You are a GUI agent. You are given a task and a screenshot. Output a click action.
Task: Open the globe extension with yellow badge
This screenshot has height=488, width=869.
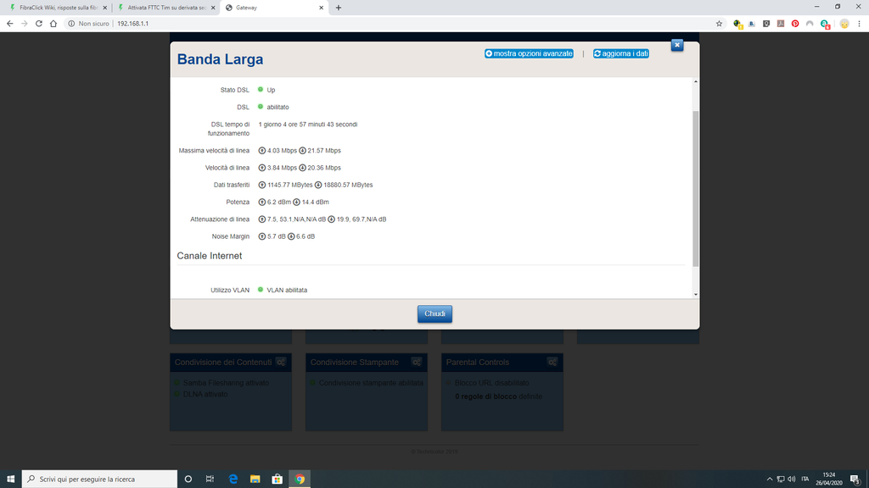pyautogui.click(x=737, y=24)
